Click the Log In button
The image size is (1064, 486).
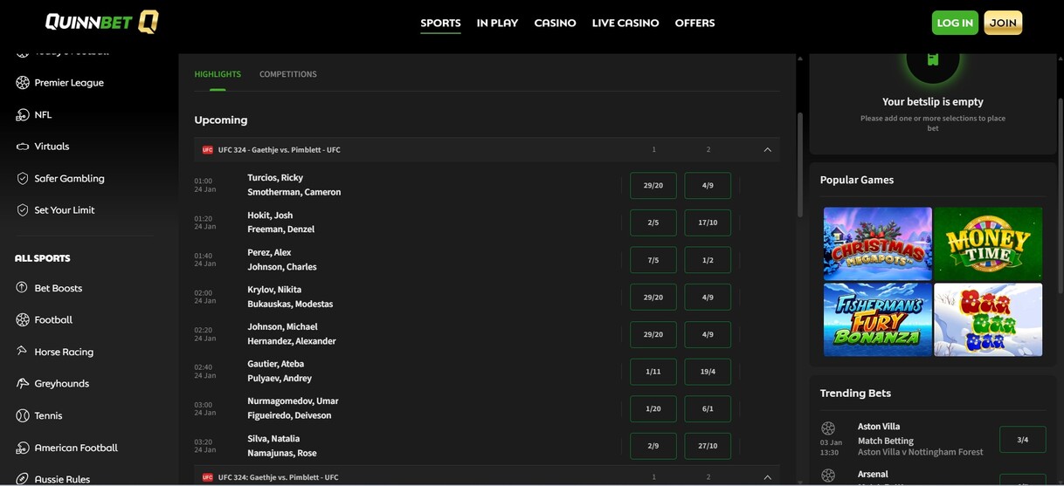pos(955,23)
